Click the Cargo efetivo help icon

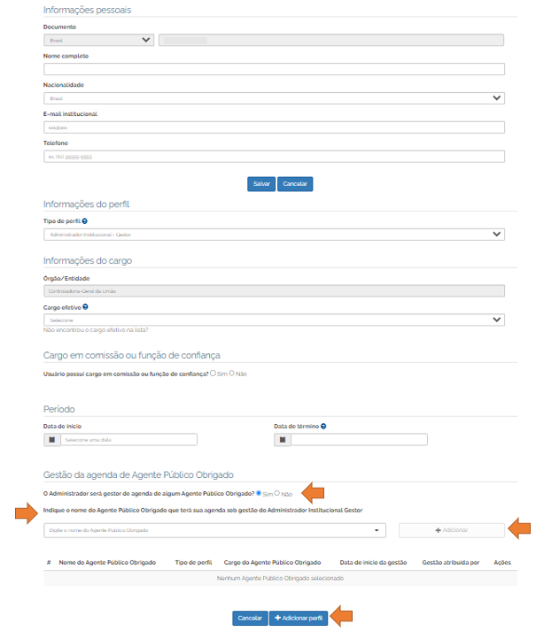[85, 307]
